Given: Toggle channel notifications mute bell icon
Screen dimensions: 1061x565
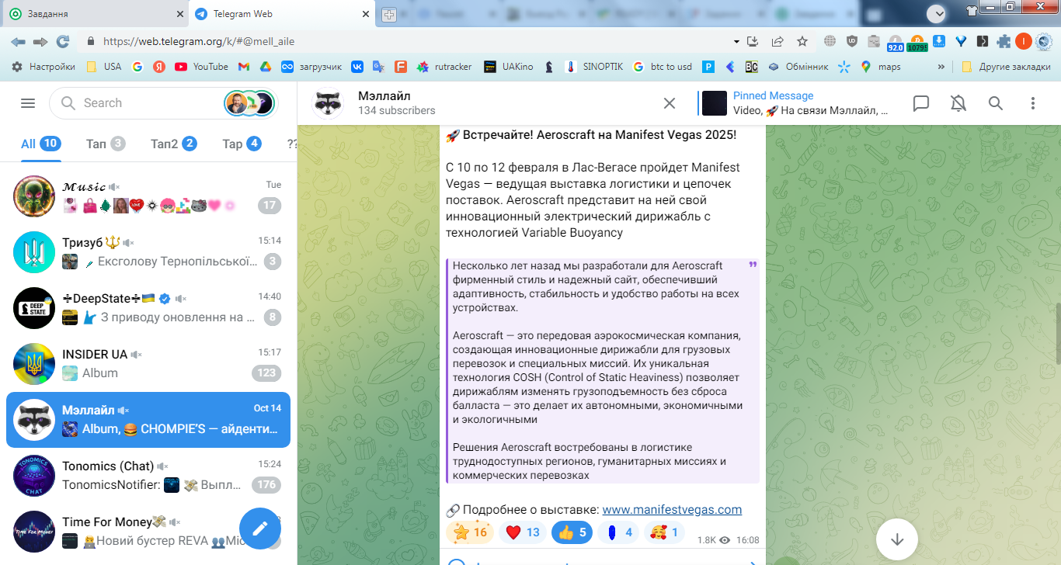Looking at the screenshot, I should 958,103.
